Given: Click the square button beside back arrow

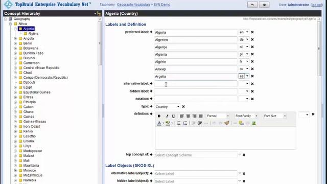Looking at the screenshot, I should 264,5.
